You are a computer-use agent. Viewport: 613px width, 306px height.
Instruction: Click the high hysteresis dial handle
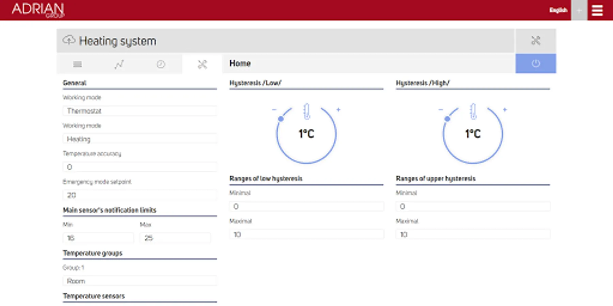(x=447, y=119)
